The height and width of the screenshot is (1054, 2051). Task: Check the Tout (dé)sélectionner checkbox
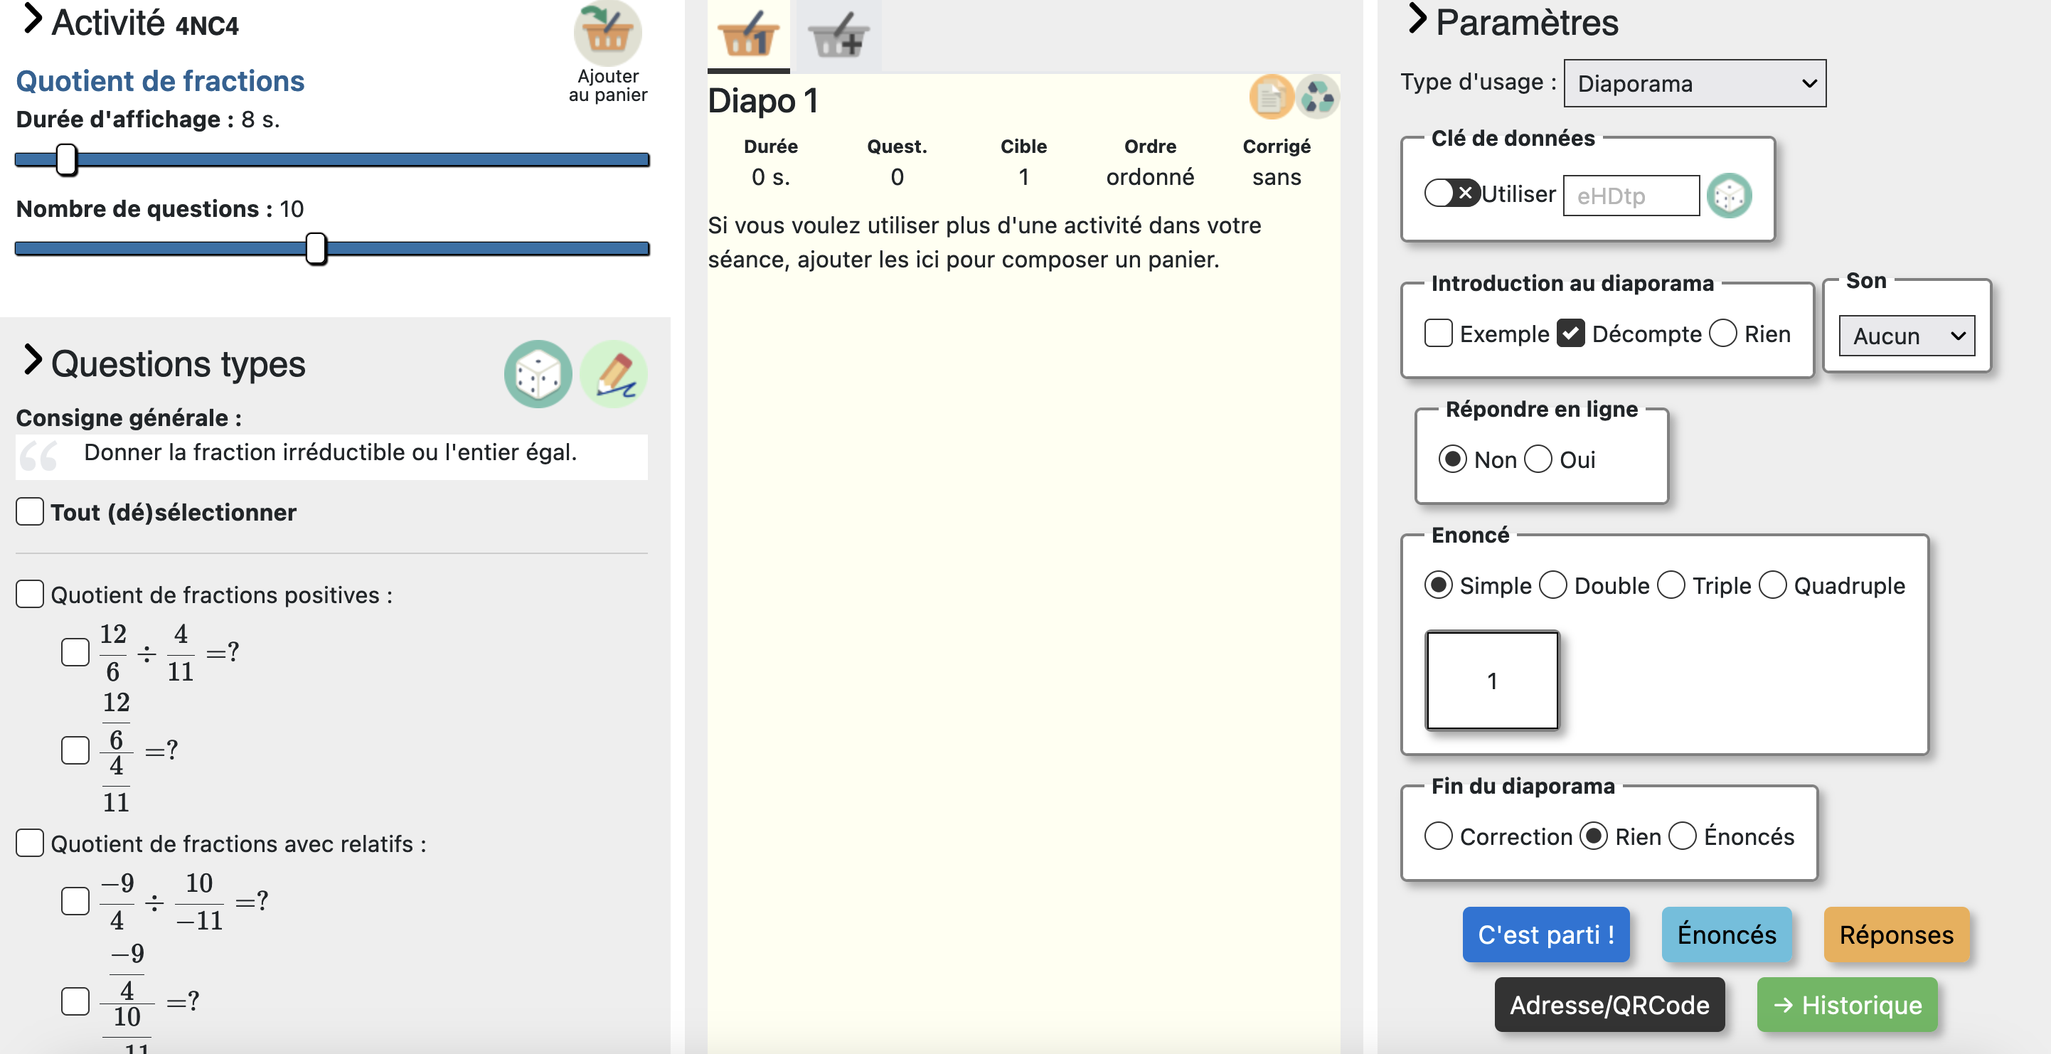(31, 512)
